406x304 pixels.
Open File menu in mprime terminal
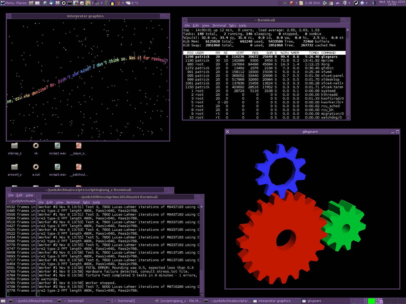click(41, 202)
